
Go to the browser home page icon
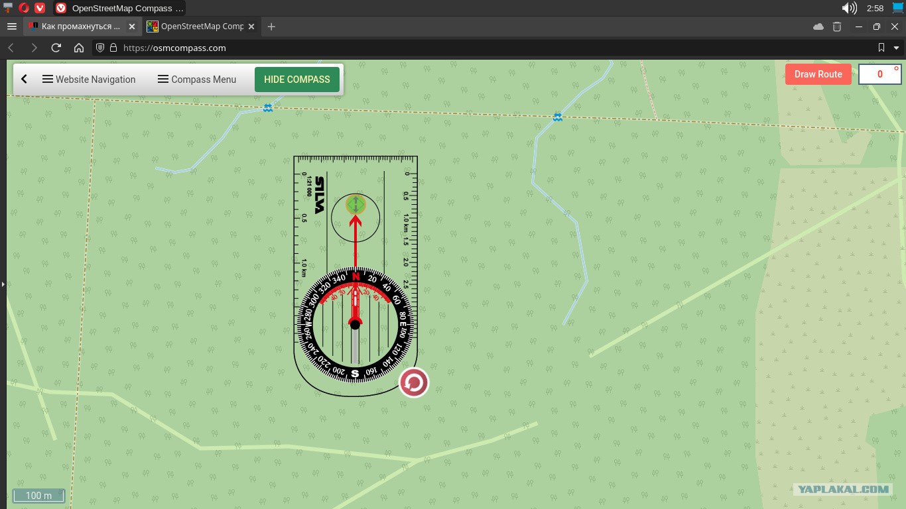coord(79,48)
